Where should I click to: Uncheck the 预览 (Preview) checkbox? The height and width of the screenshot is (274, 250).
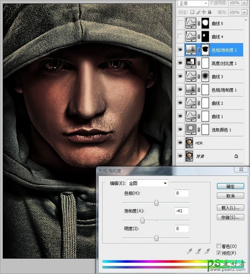click(219, 253)
